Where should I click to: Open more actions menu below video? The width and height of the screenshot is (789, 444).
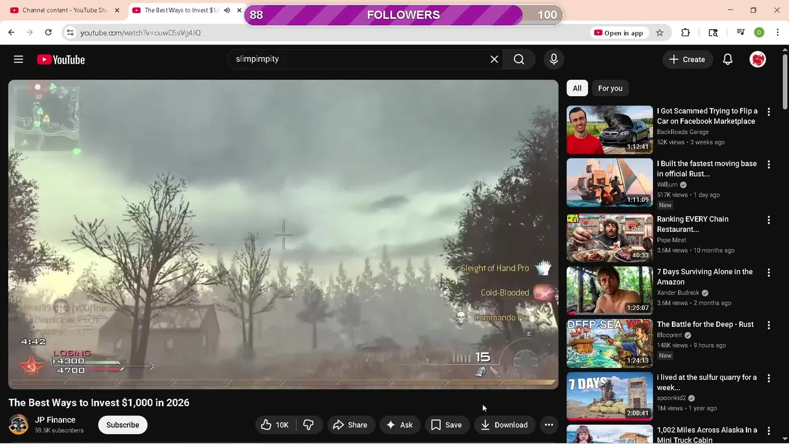click(549, 425)
